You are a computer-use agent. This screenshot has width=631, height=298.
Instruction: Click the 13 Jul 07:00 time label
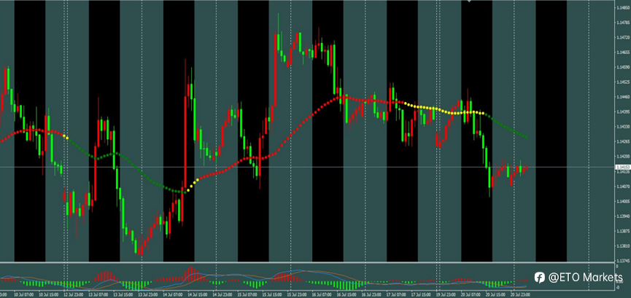98,295
